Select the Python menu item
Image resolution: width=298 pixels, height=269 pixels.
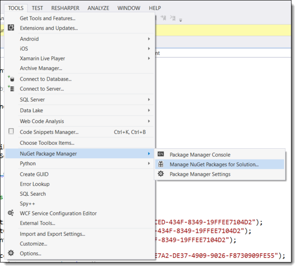[x=79, y=163]
